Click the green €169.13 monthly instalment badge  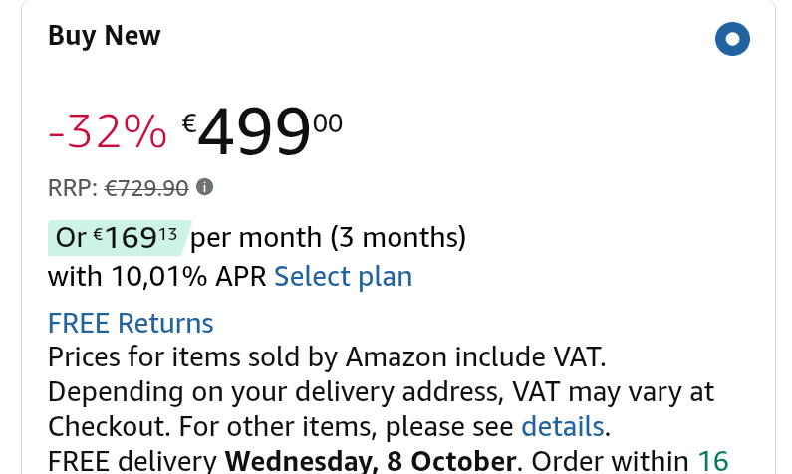pyautogui.click(x=119, y=238)
